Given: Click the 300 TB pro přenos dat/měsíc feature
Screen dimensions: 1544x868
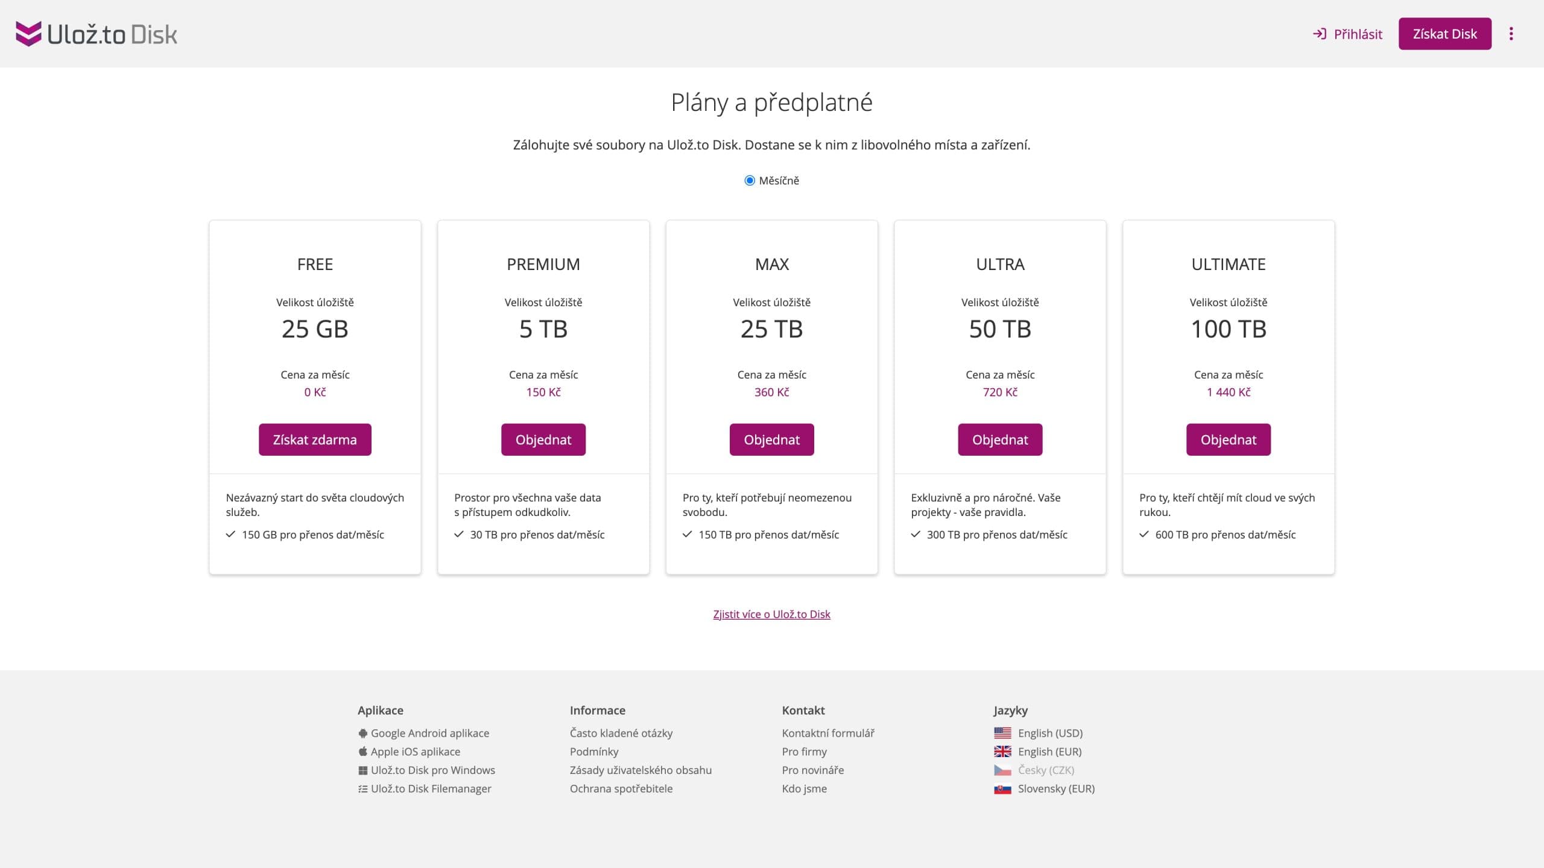Looking at the screenshot, I should point(997,535).
